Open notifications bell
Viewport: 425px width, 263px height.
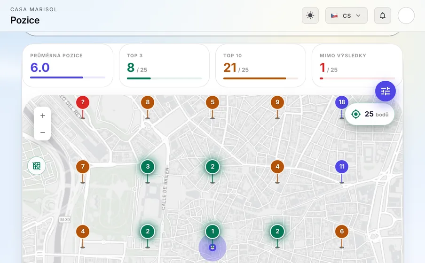(x=382, y=15)
